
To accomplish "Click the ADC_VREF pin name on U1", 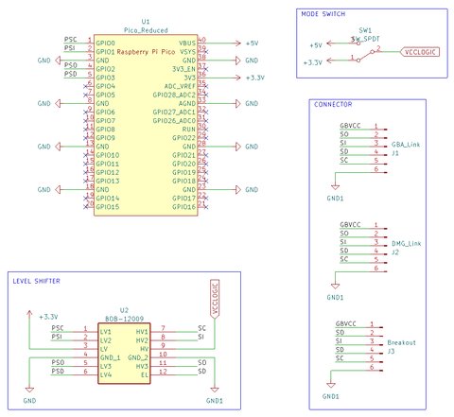I will pos(180,86).
